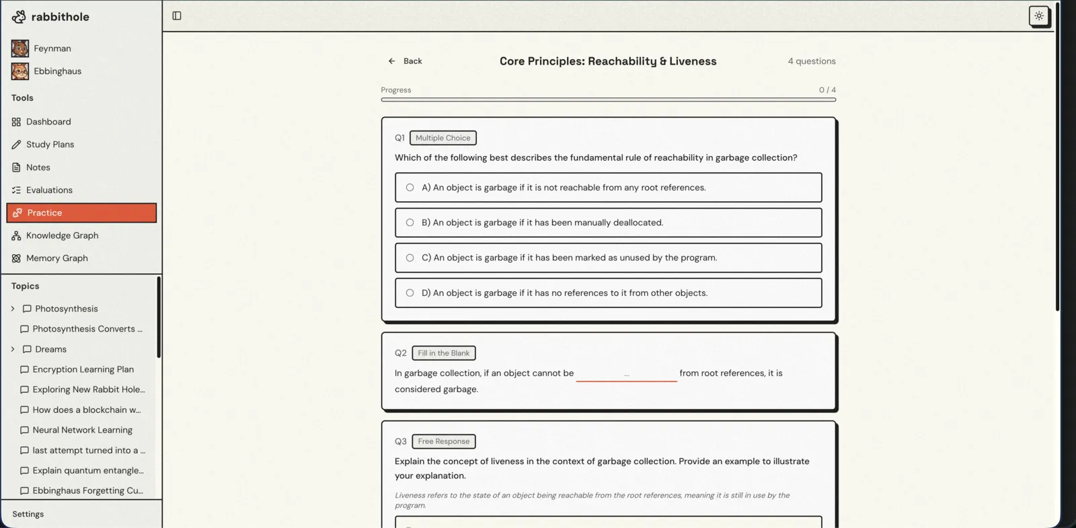Screen dimensions: 1076x528
Task: Click the Q3 Free Response tag
Action: click(x=444, y=441)
